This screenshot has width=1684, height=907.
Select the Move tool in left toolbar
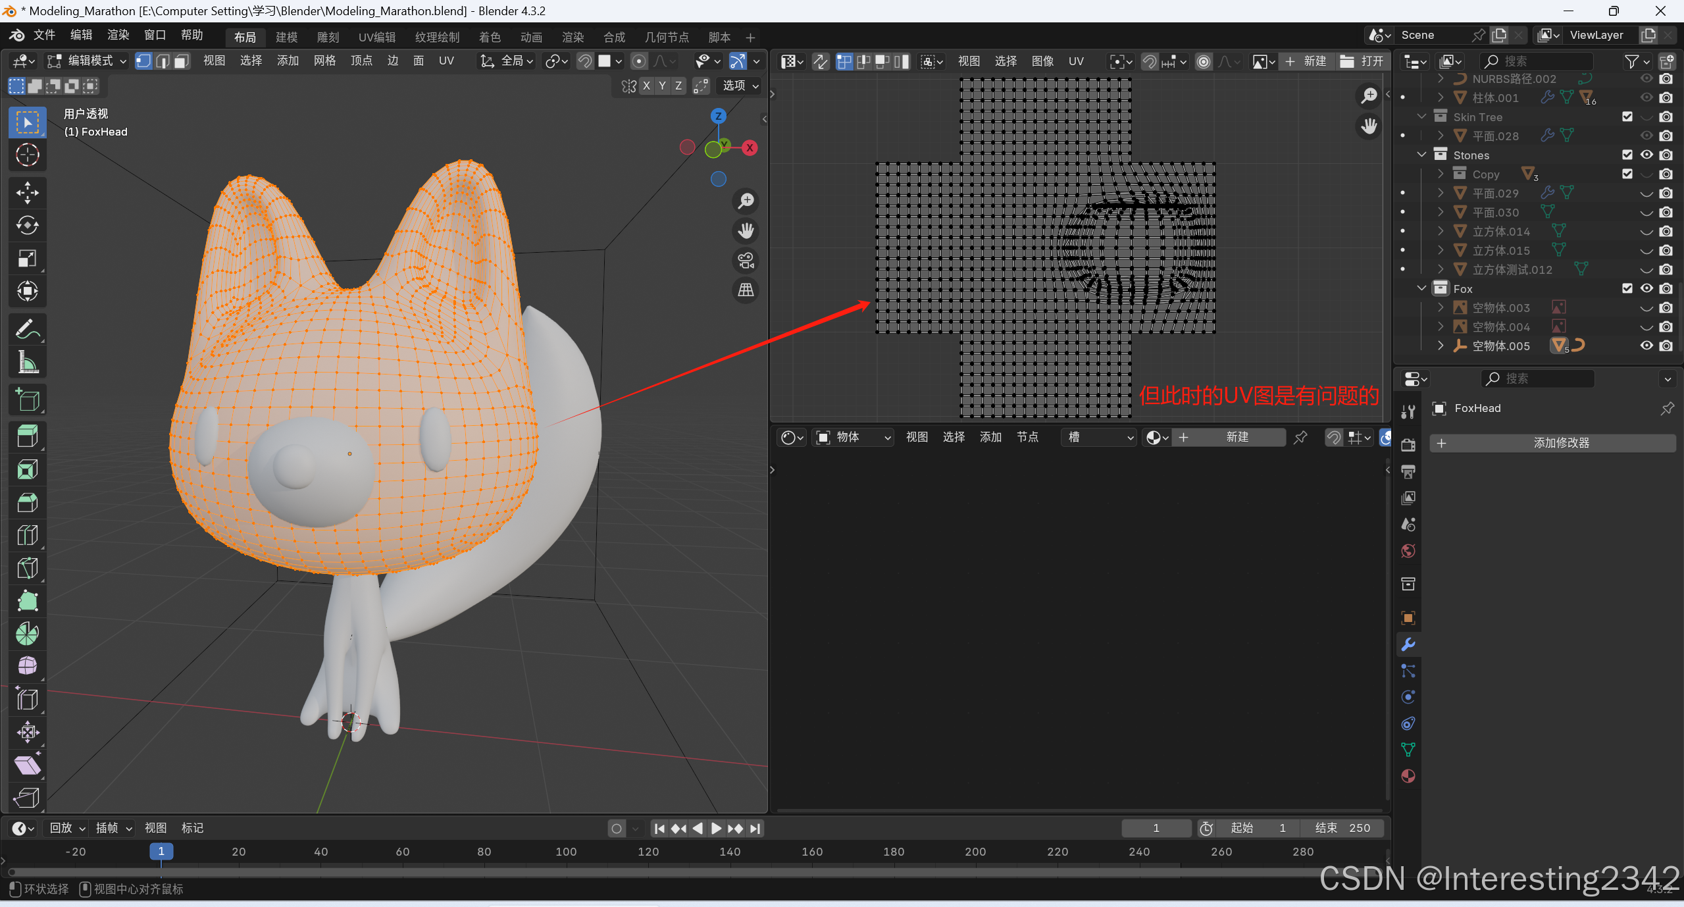click(27, 193)
